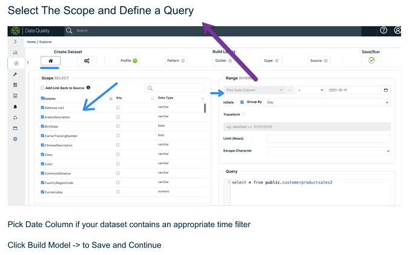Click the home scope step icon
The height and width of the screenshot is (255, 418).
click(51, 61)
